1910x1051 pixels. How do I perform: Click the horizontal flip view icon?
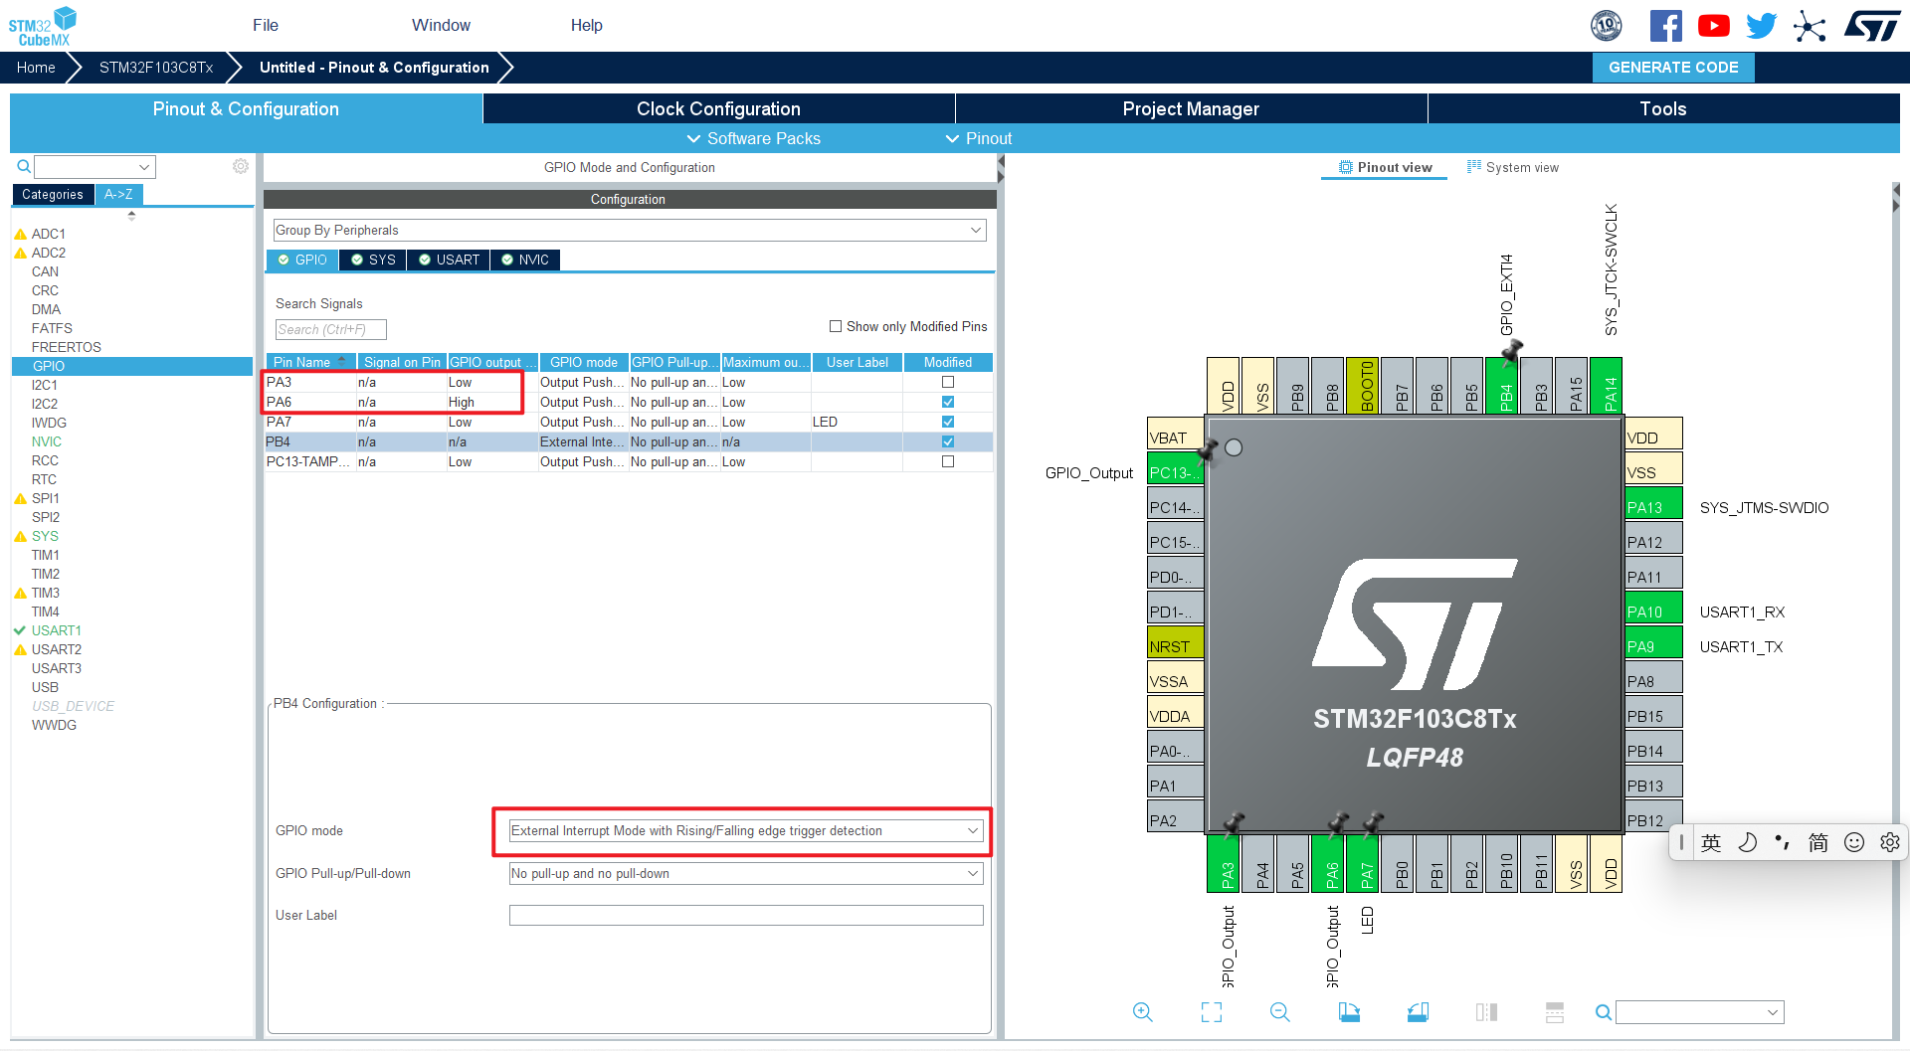tap(1486, 1012)
